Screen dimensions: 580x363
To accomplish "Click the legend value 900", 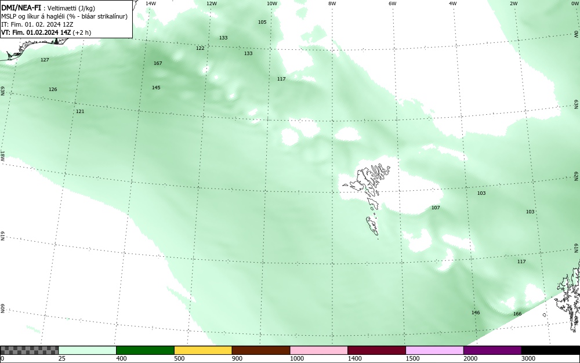I will 237,358.
